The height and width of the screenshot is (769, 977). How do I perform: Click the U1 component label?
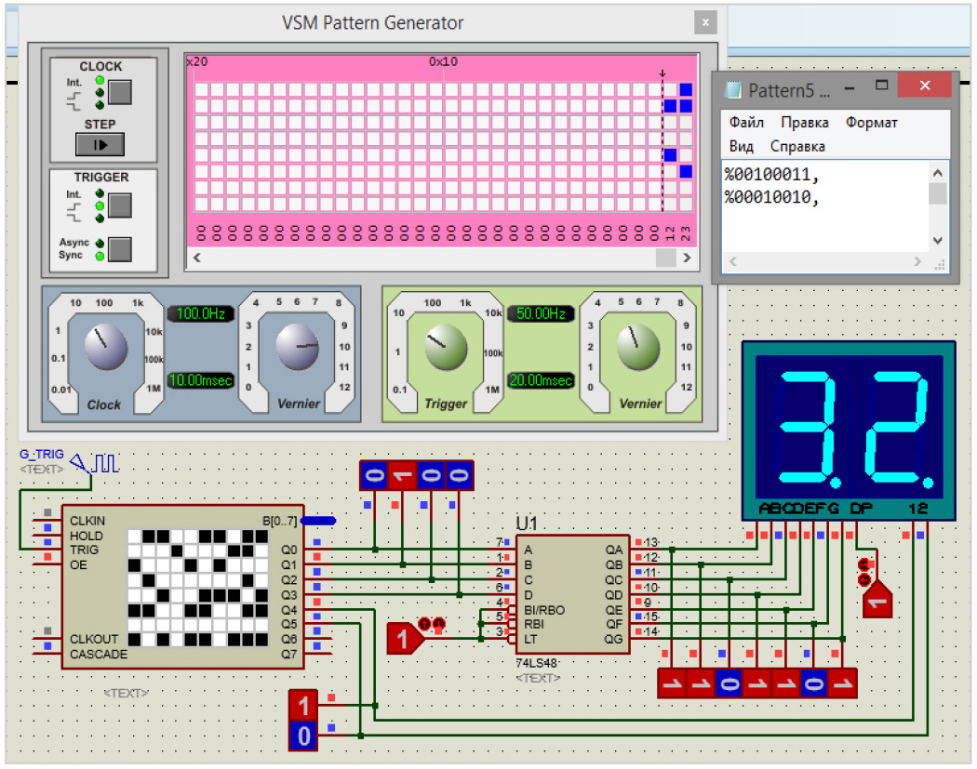pos(527,523)
